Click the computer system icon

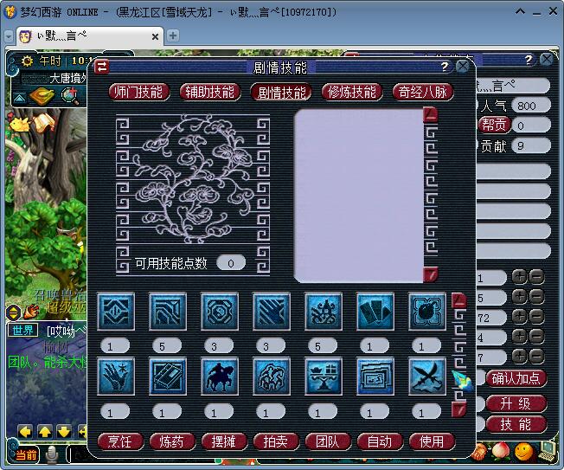point(547,451)
